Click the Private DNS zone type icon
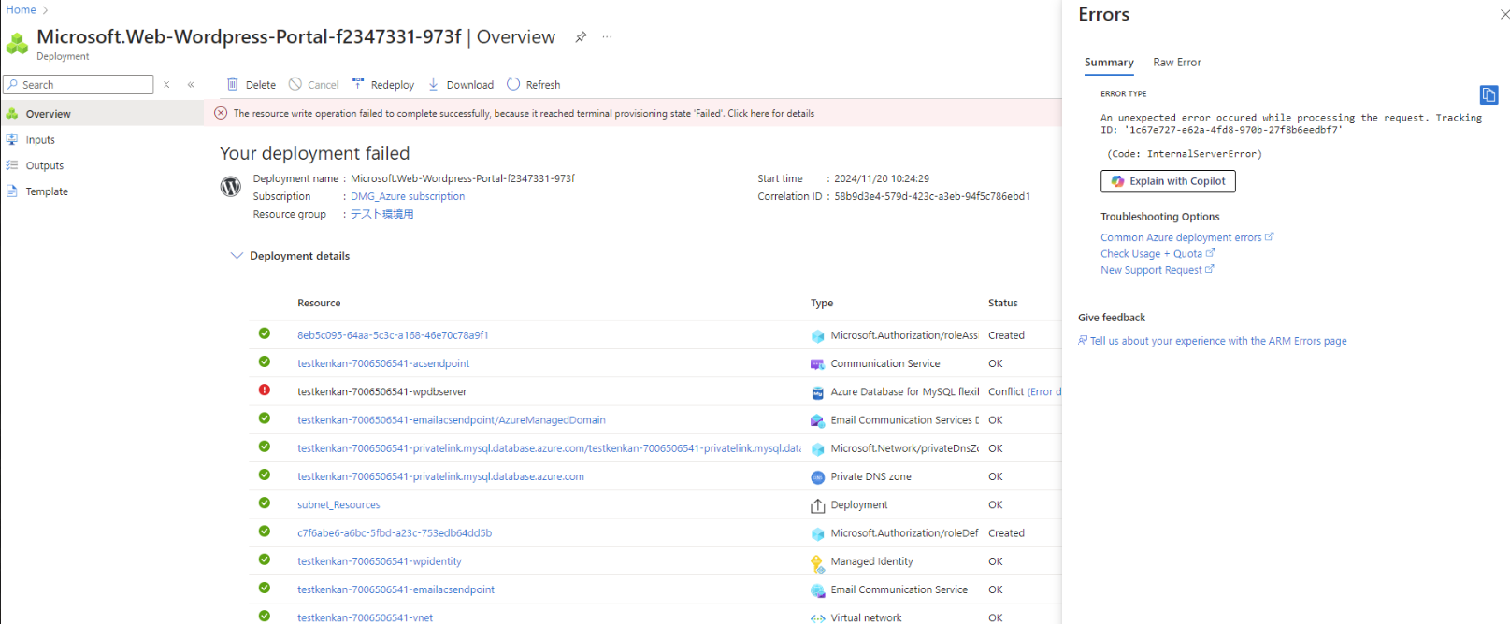 818,477
